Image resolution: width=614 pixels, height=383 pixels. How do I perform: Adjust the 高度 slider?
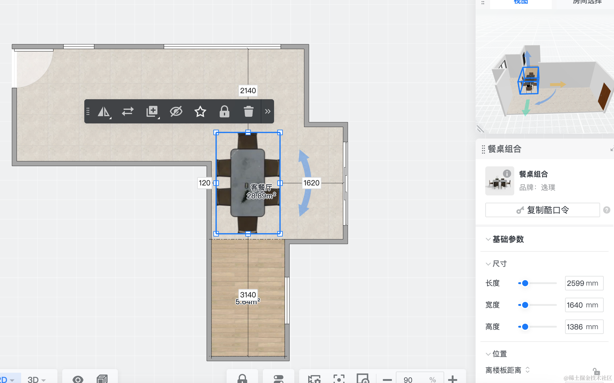tap(525, 327)
